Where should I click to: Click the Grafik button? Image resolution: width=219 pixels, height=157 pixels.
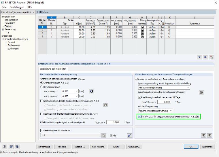tap(116, 147)
